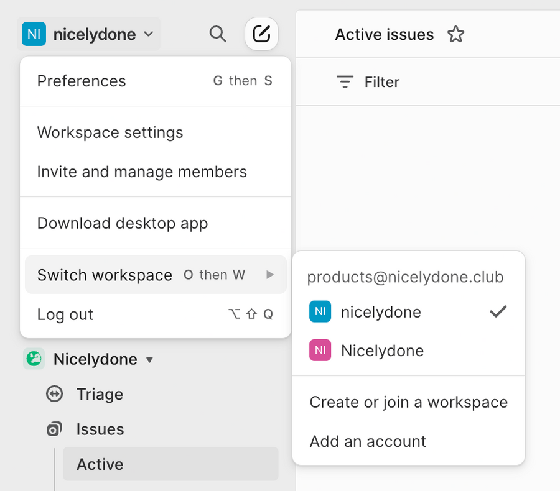560x491 pixels.
Task: Toggle the Switch workspace submenu
Action: point(105,275)
